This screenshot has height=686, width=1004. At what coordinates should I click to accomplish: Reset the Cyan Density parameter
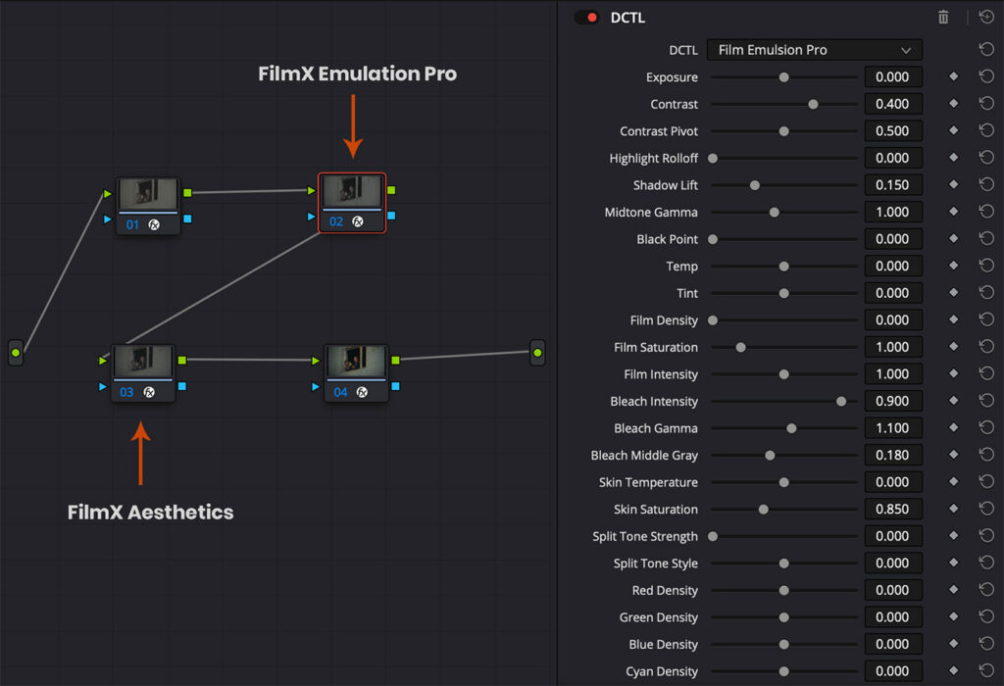pos(986,670)
